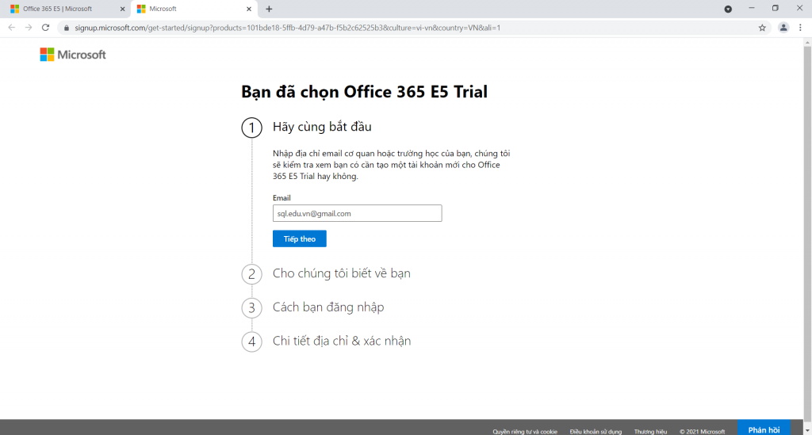Bookmark this page with the star icon
812x435 pixels.
click(x=762, y=28)
